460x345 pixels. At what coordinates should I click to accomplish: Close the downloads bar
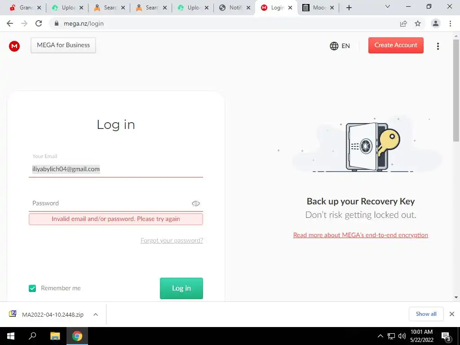452,314
